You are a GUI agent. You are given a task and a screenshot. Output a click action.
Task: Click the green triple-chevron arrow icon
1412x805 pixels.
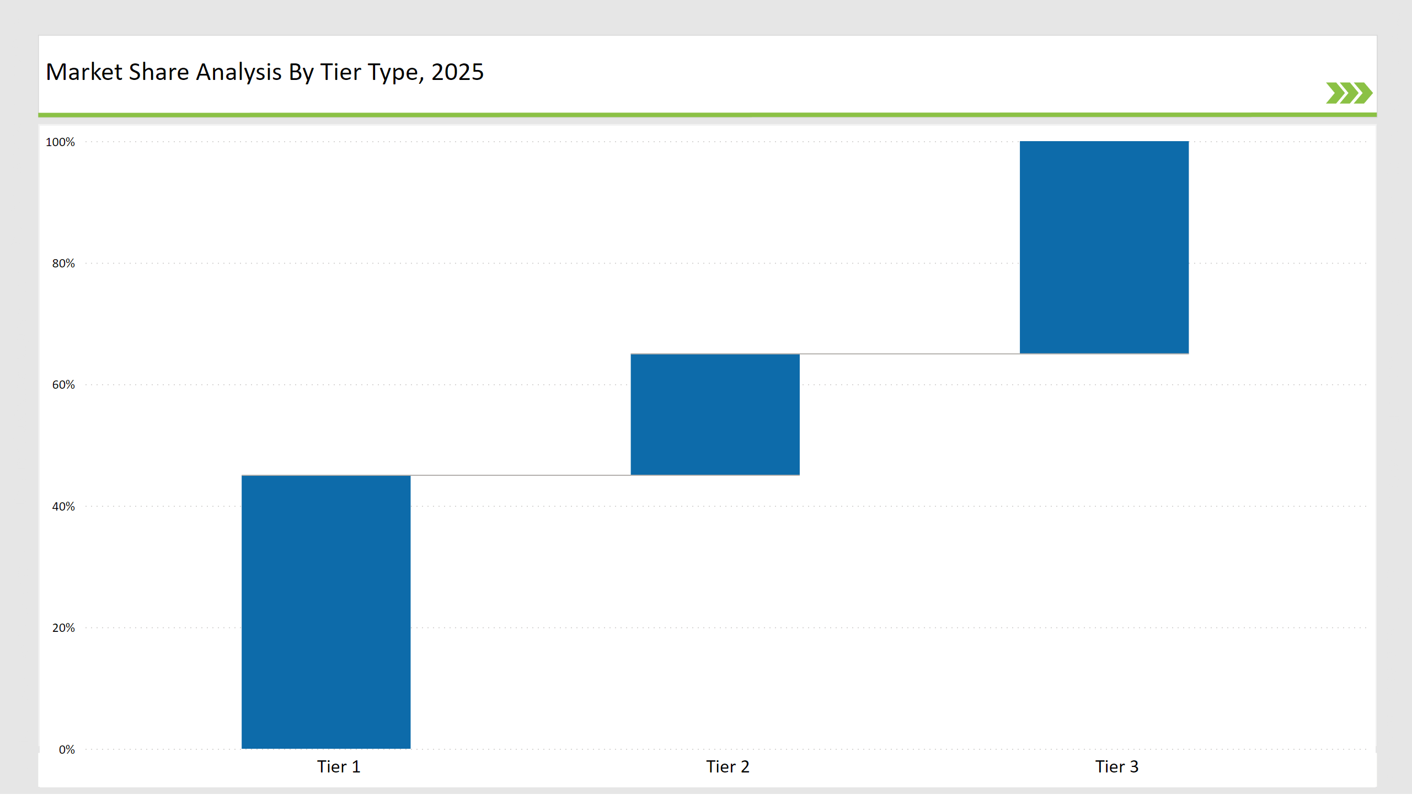coord(1349,93)
